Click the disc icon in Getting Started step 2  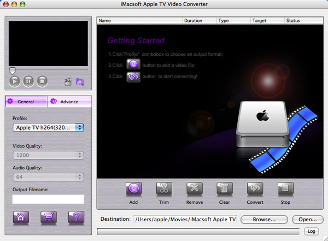click(133, 64)
